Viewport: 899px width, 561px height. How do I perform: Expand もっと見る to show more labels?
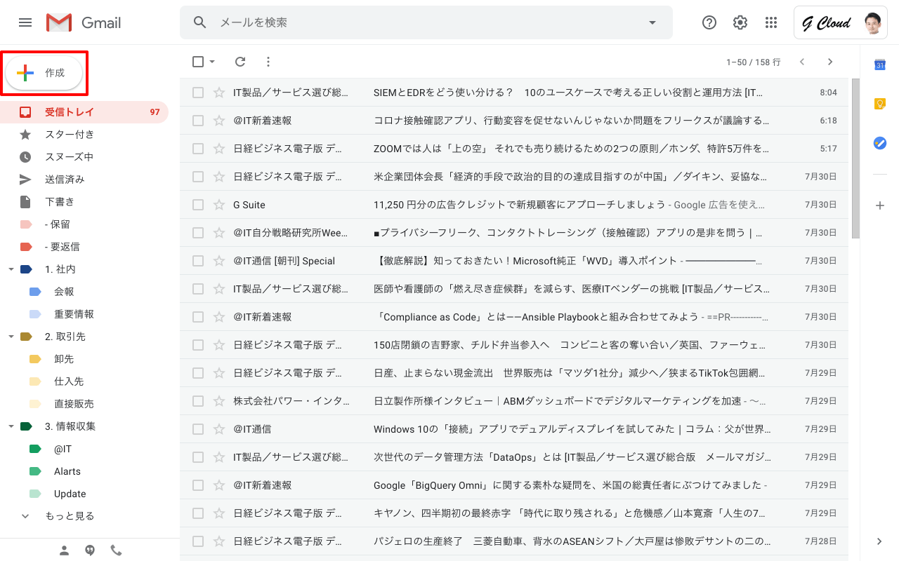pyautogui.click(x=70, y=516)
